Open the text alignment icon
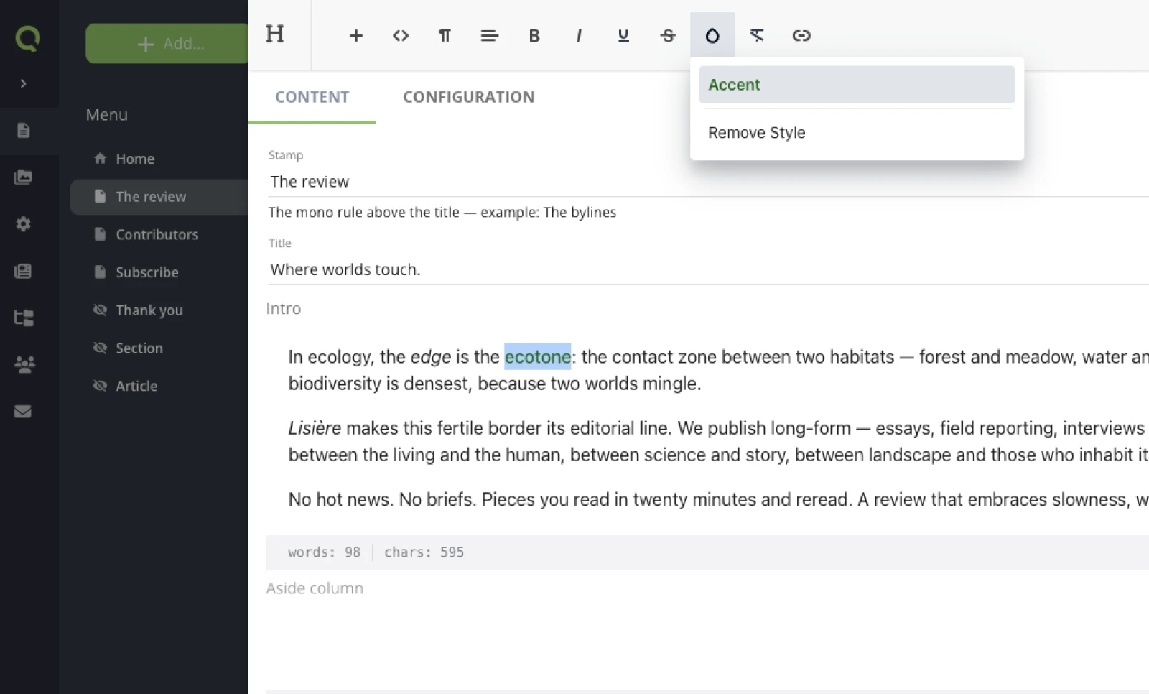The width and height of the screenshot is (1149, 694). [490, 35]
